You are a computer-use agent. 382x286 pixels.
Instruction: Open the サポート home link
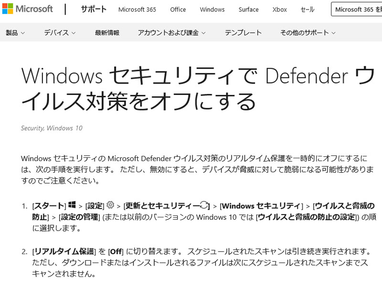pos(94,9)
